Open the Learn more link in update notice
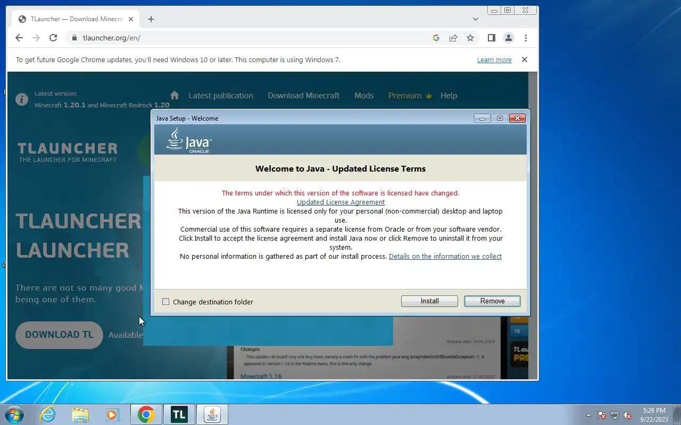The image size is (681, 425). (x=494, y=60)
